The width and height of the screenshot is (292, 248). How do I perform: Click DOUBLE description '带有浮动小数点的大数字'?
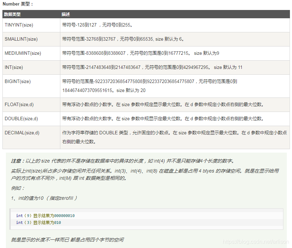tap(163, 119)
